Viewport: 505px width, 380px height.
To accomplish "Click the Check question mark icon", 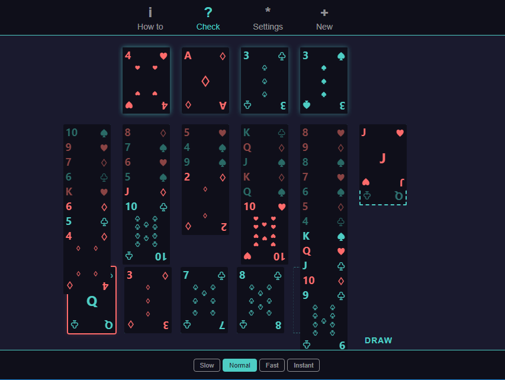I will coord(208,12).
